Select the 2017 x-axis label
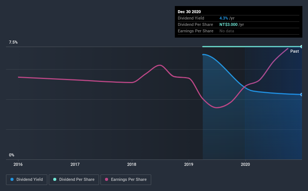 click(75, 164)
